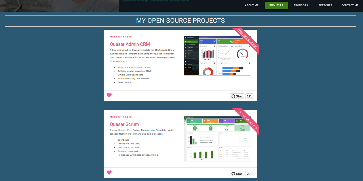363x181 pixels.
Task: Click 'Simple CRM Dashboard' list item
Action: point(130,75)
